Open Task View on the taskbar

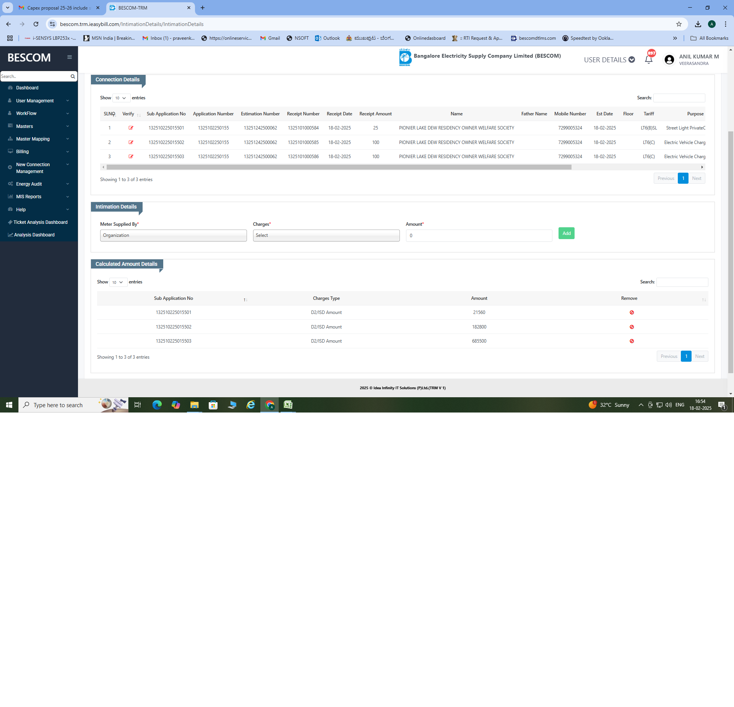[138, 405]
